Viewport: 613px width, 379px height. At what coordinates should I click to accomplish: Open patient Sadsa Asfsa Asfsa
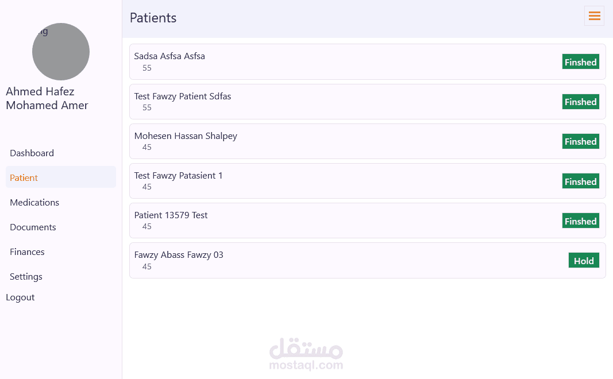click(x=170, y=56)
